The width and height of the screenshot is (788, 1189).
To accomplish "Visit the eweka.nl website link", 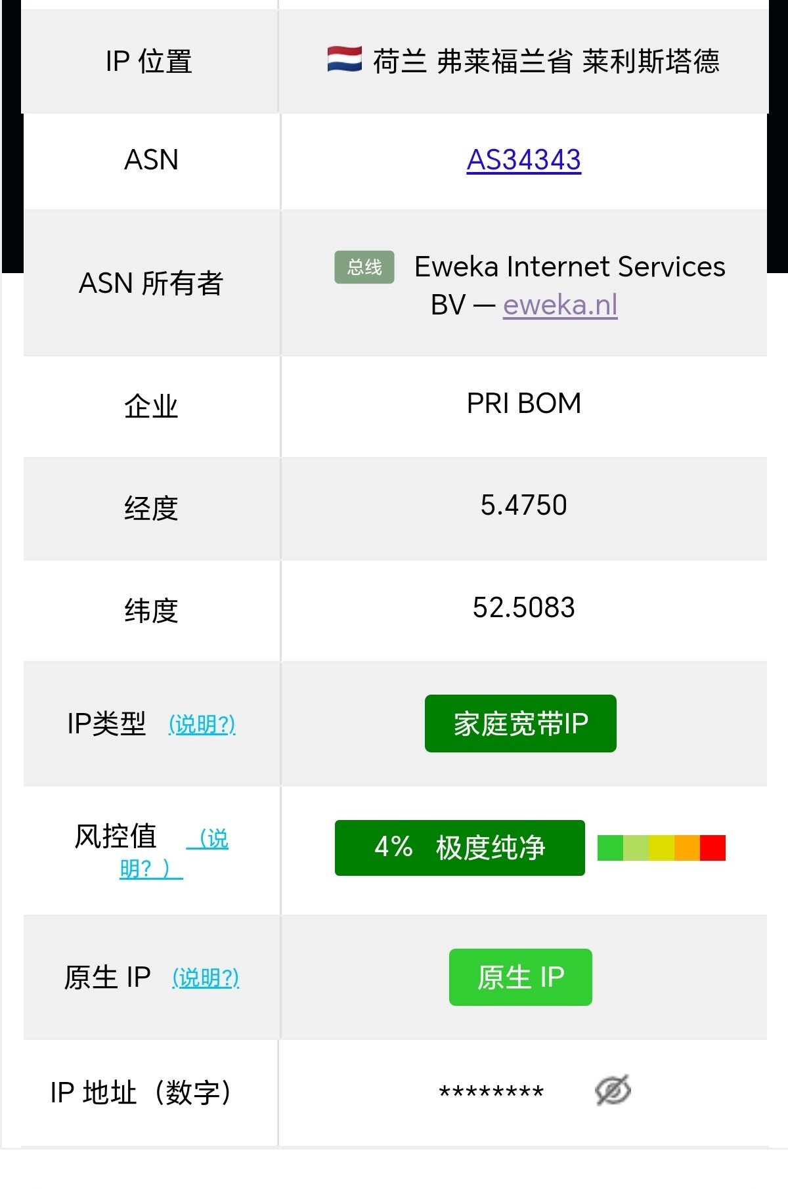I will [560, 305].
